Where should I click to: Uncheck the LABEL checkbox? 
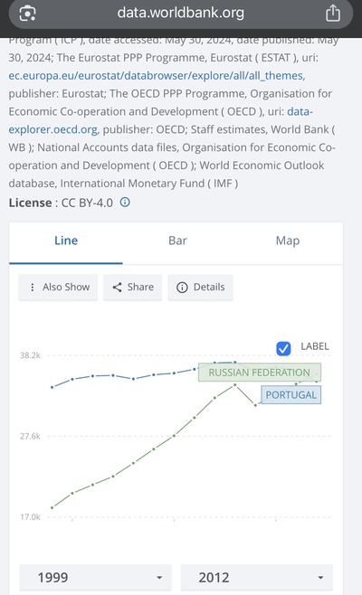pyautogui.click(x=283, y=348)
